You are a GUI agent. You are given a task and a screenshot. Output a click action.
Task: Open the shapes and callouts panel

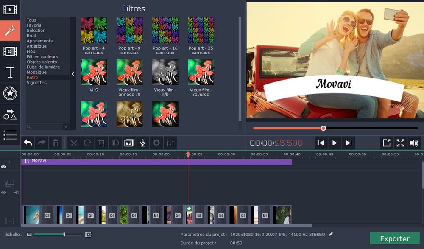click(10, 114)
